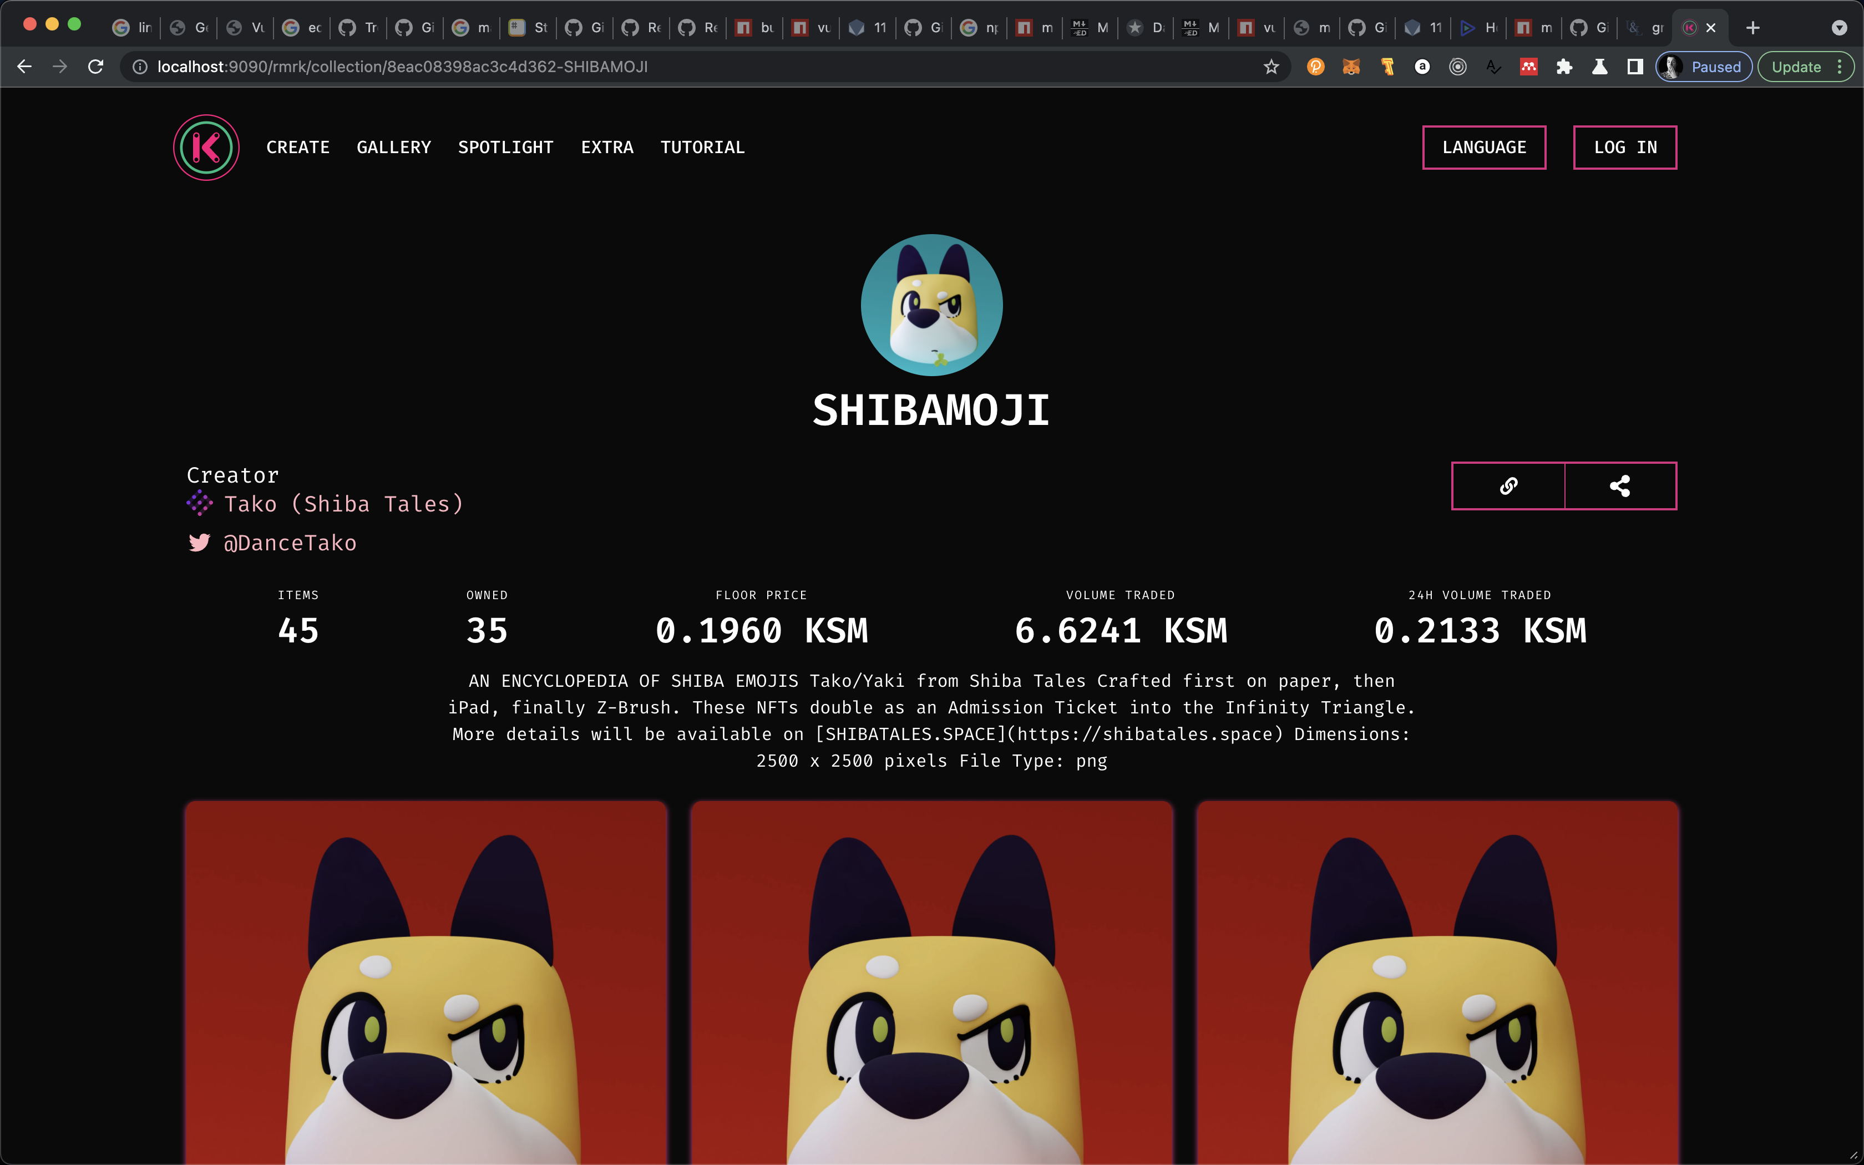Viewport: 1864px width, 1165px height.
Task: Select the owned count 35
Action: (487, 631)
